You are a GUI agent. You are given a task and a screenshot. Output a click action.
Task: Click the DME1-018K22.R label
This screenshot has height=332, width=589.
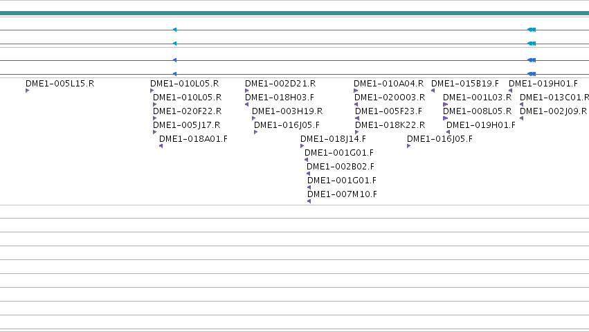pyautogui.click(x=390, y=125)
